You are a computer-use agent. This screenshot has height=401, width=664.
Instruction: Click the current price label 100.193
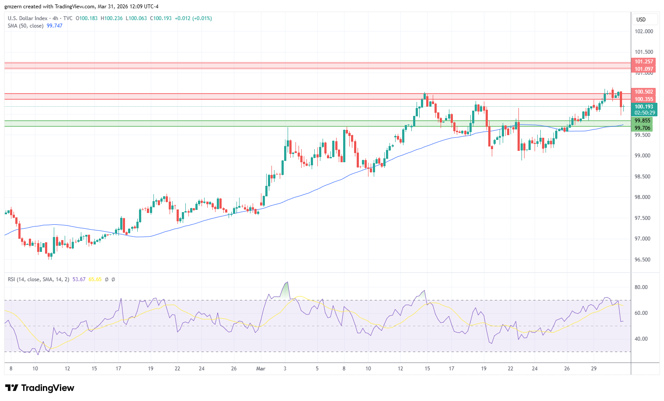644,107
